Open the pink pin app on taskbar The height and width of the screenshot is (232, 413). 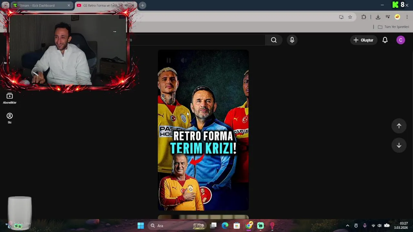(x=272, y=226)
